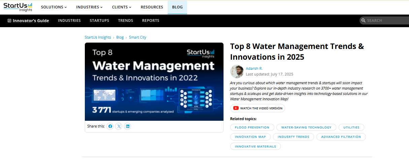
Task: Open Trends in the black bar
Action: [126, 20]
